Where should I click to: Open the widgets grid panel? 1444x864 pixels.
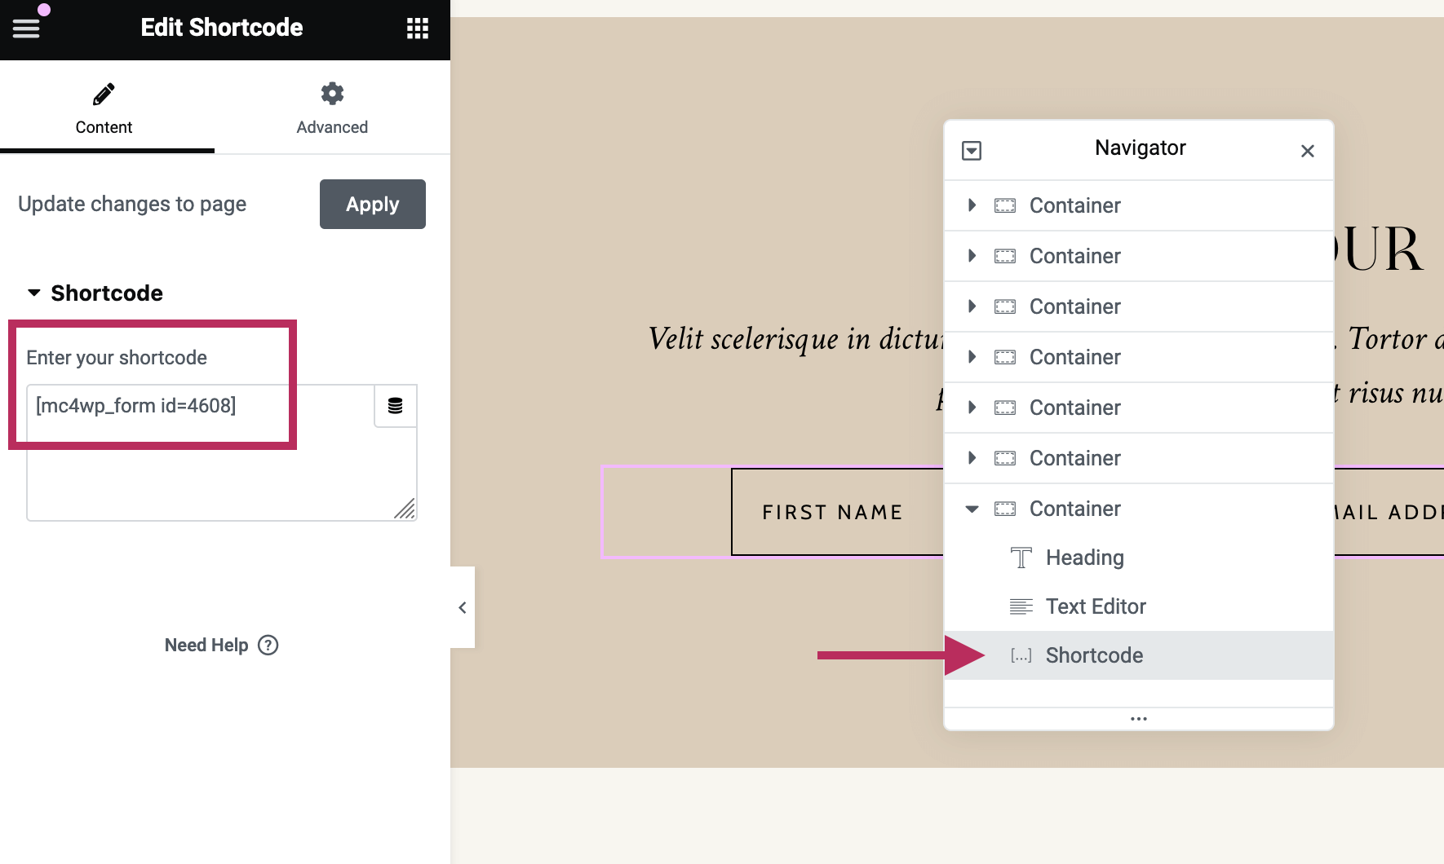click(418, 29)
